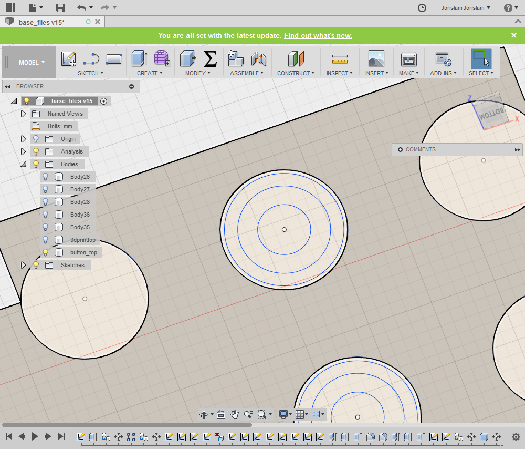Screen dimensions: 525x449
Task: Click the Select tool icon
Action: 481,59
